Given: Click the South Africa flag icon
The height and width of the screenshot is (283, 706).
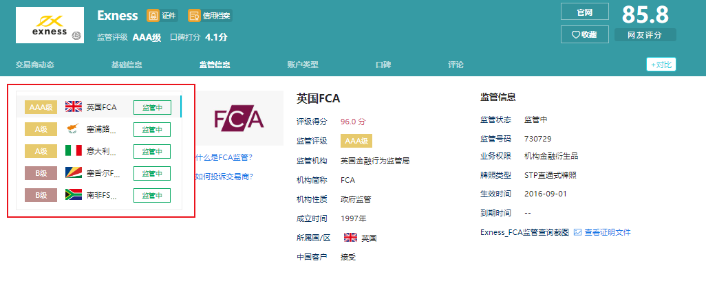Looking at the screenshot, I should point(74,195).
